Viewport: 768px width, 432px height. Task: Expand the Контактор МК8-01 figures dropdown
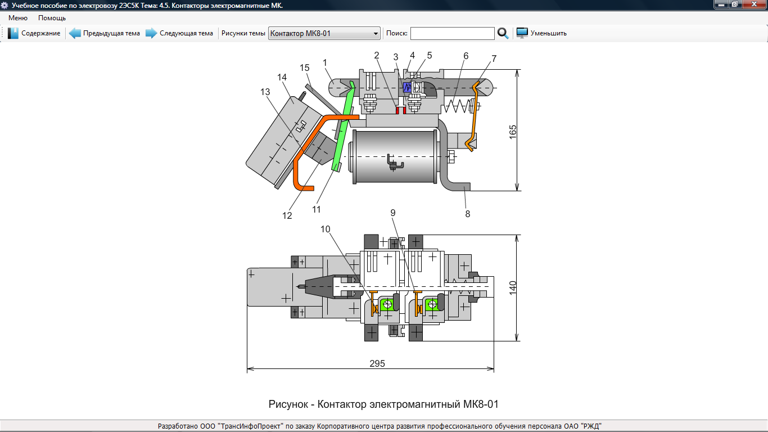coord(324,33)
